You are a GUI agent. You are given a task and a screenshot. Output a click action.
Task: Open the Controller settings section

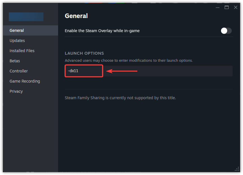[19, 71]
